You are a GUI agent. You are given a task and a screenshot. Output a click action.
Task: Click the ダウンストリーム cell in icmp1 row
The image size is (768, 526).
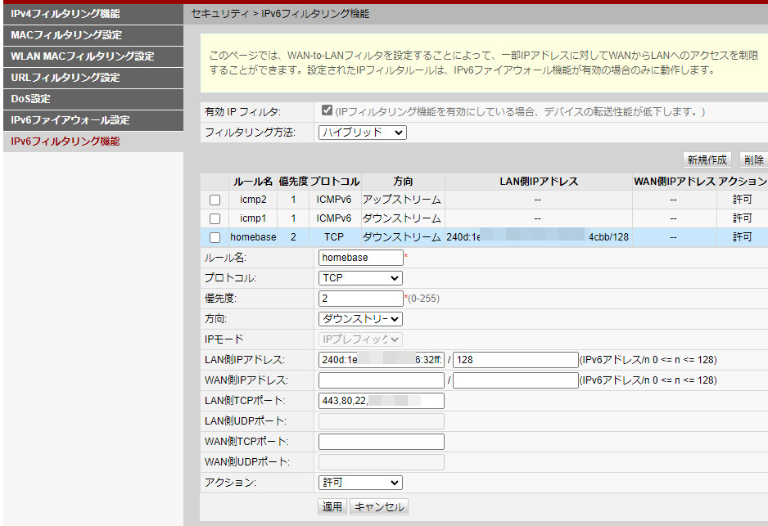(x=402, y=218)
